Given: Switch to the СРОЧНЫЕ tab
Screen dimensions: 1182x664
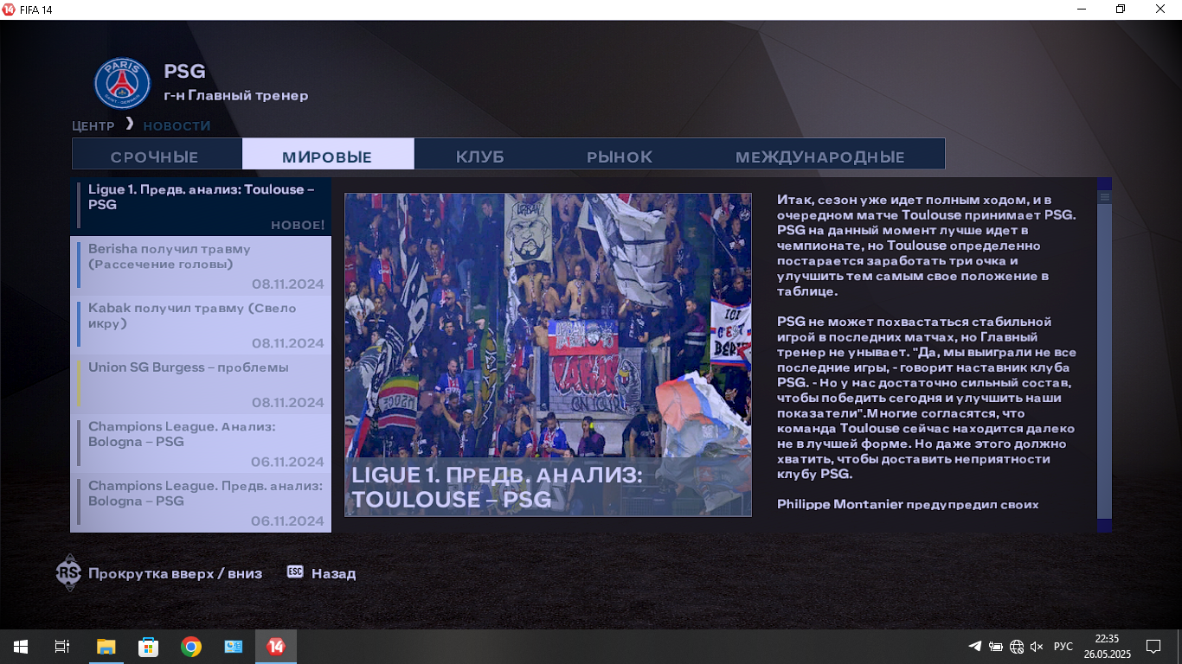Looking at the screenshot, I should [156, 154].
